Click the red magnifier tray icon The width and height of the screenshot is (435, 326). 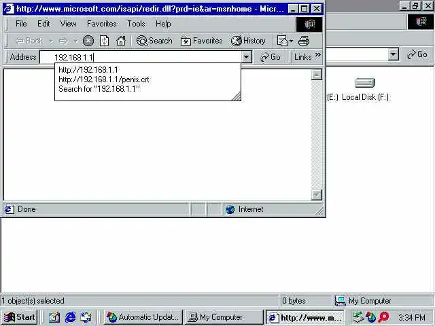pos(383,317)
